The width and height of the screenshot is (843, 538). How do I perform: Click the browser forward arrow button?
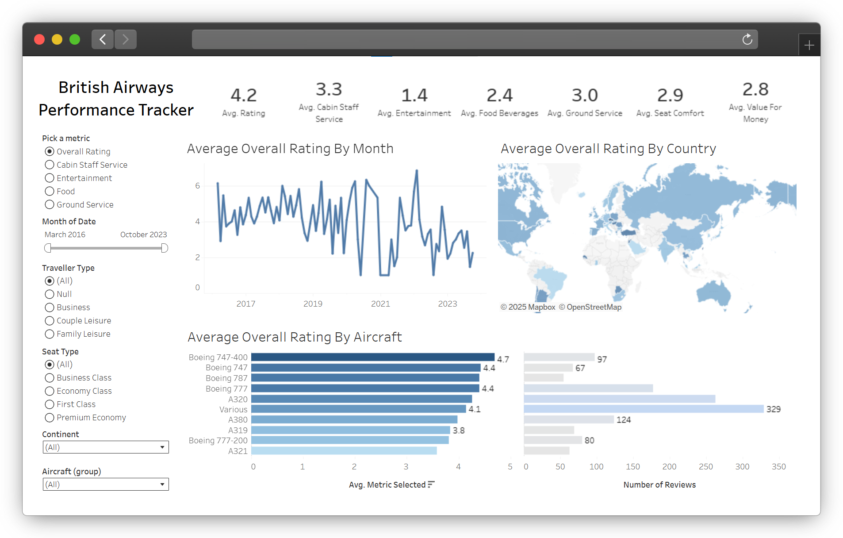[126, 39]
